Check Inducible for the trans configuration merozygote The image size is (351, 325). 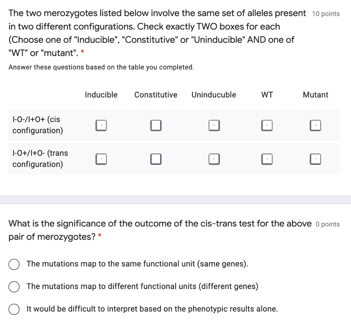tap(101, 159)
